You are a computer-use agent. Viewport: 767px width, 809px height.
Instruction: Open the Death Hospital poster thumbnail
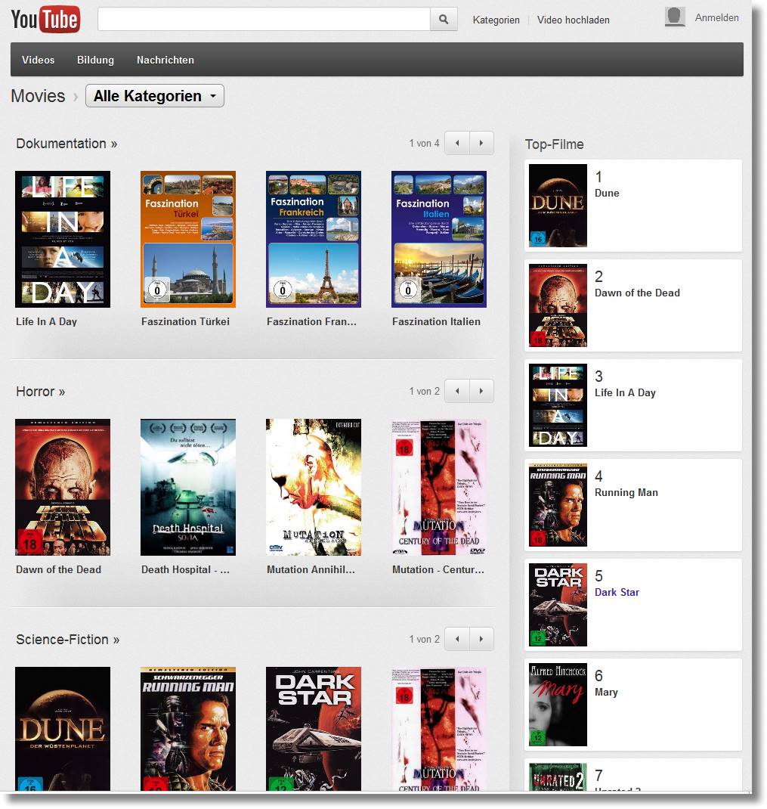click(x=188, y=487)
